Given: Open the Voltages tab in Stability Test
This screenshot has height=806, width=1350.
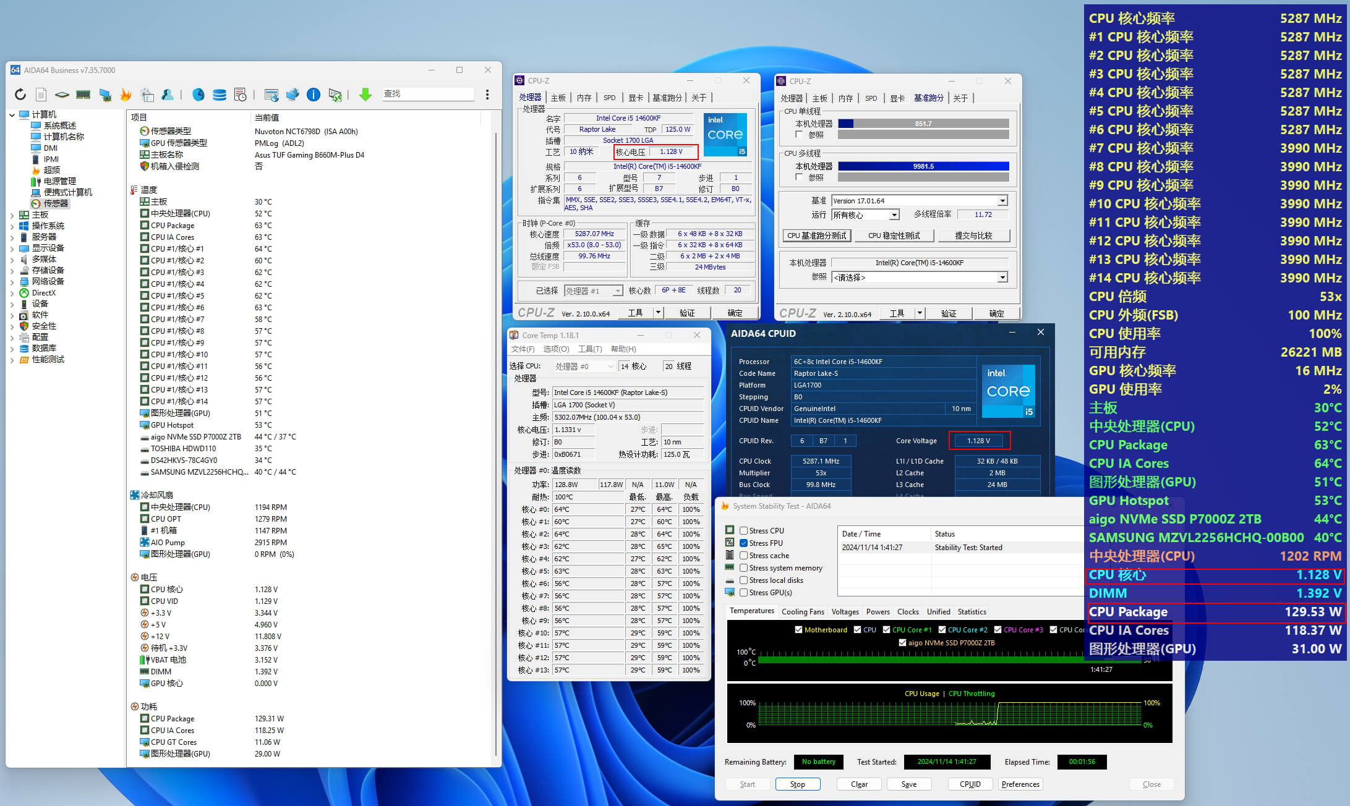Looking at the screenshot, I should click(x=845, y=612).
